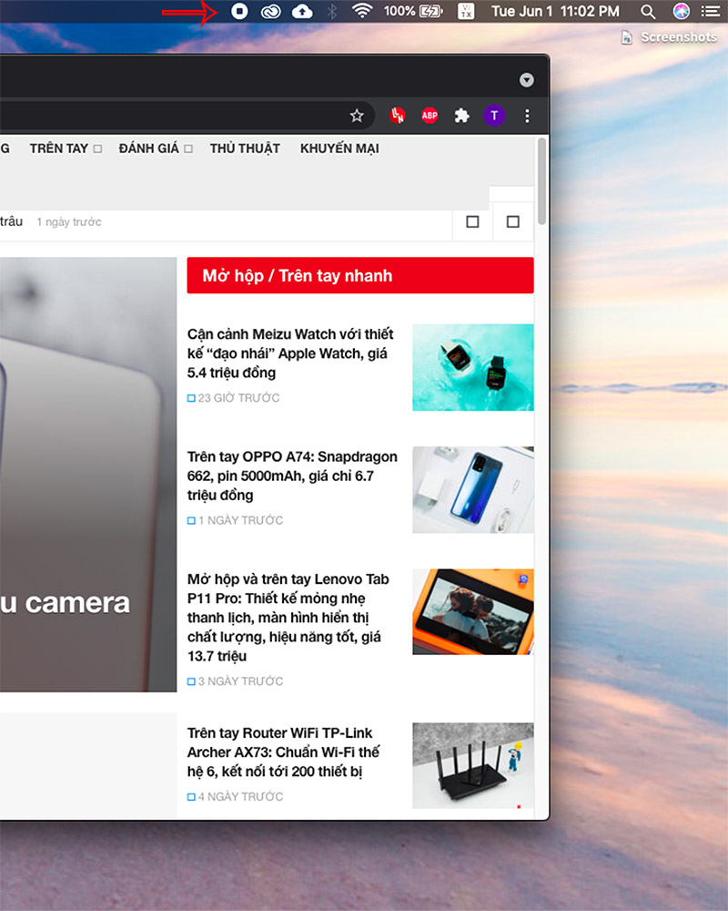Screen dimensions: 728x911
Task: Click the 1 ngày trước ticker text
Action: click(x=69, y=222)
